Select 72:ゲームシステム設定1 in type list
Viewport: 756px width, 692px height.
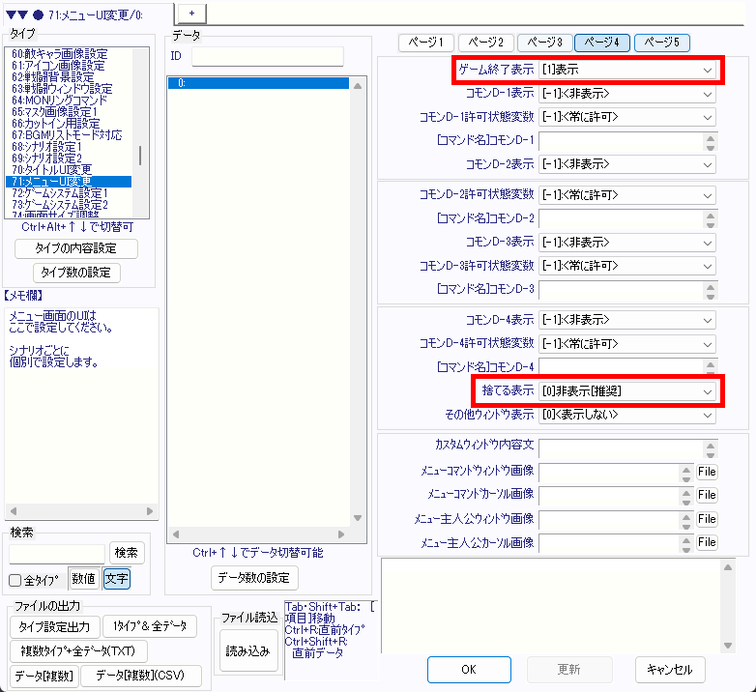tap(60, 193)
